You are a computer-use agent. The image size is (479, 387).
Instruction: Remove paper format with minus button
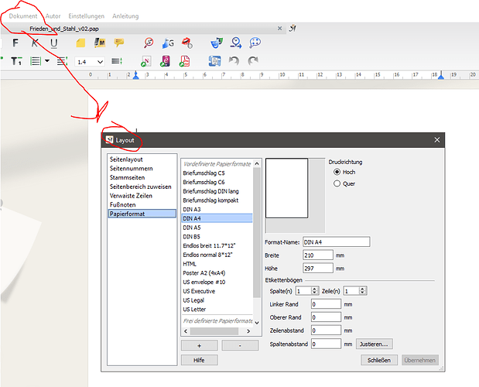pyautogui.click(x=240, y=346)
